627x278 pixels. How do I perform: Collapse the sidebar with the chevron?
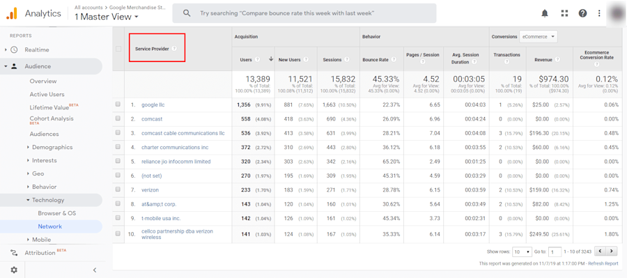point(95,270)
